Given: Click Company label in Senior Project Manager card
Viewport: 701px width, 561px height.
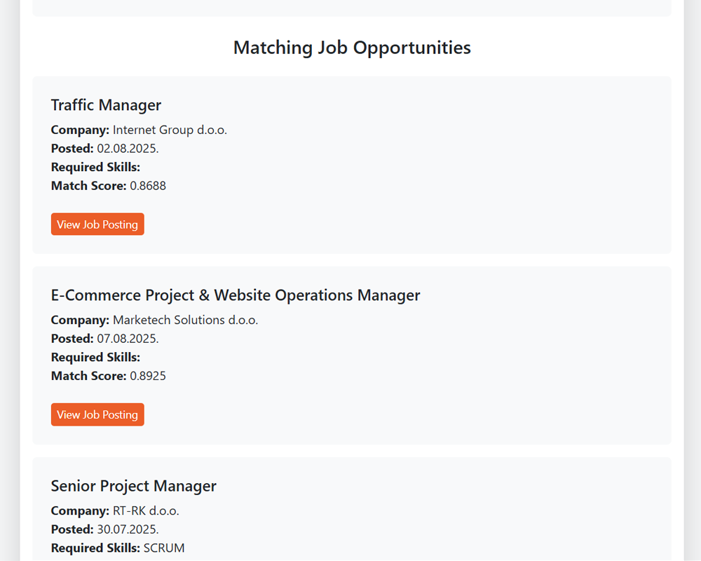Looking at the screenshot, I should (x=80, y=511).
